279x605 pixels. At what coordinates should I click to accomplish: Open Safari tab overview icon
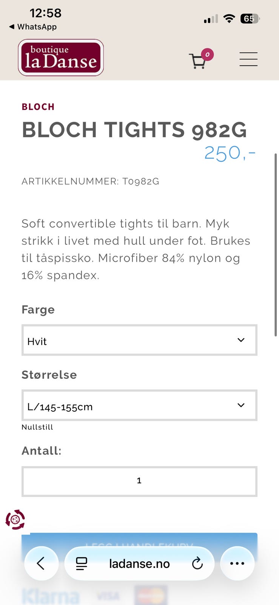pos(80,563)
